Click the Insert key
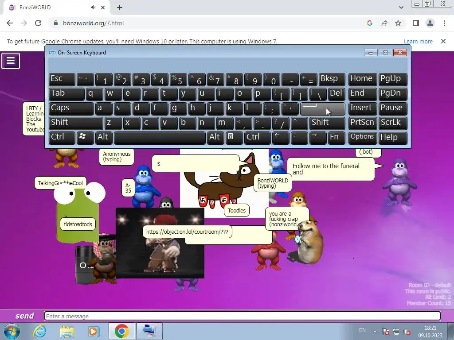This screenshot has width=454, height=340. (363, 108)
